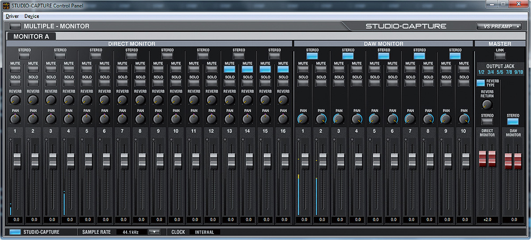This screenshot has width=531, height=240.
Task: Click the button left of Multiple-Monitor title
Action: [15, 26]
